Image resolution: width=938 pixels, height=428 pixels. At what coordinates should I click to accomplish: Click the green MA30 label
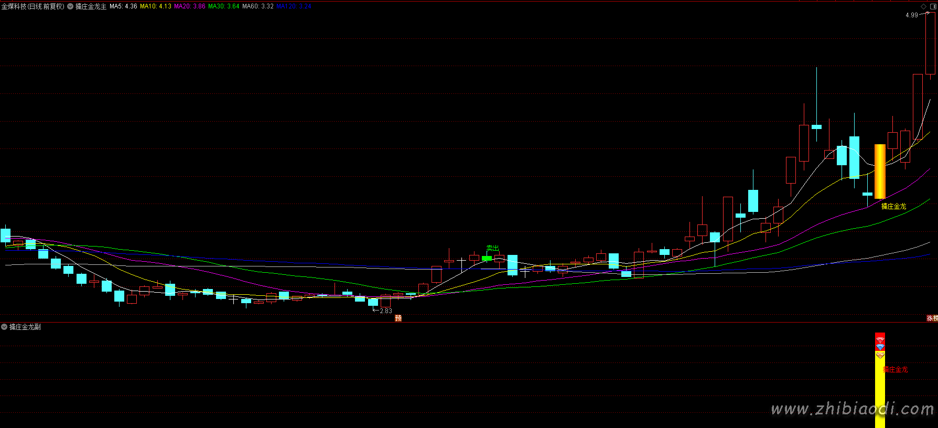[x=224, y=6]
